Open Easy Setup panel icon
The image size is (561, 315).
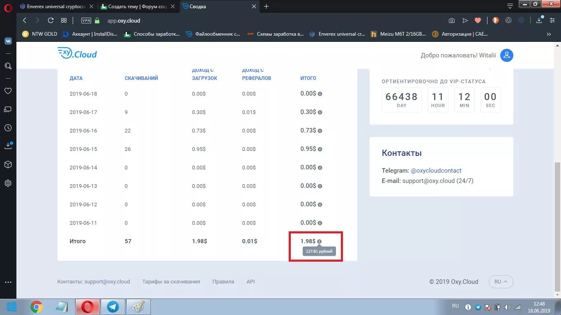[553, 20]
